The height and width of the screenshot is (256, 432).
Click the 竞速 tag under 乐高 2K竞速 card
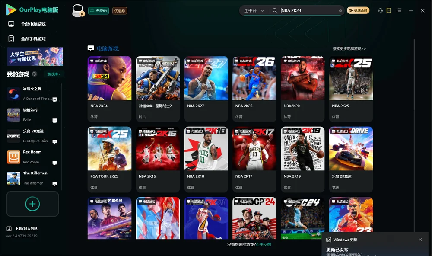pyautogui.click(x=336, y=188)
